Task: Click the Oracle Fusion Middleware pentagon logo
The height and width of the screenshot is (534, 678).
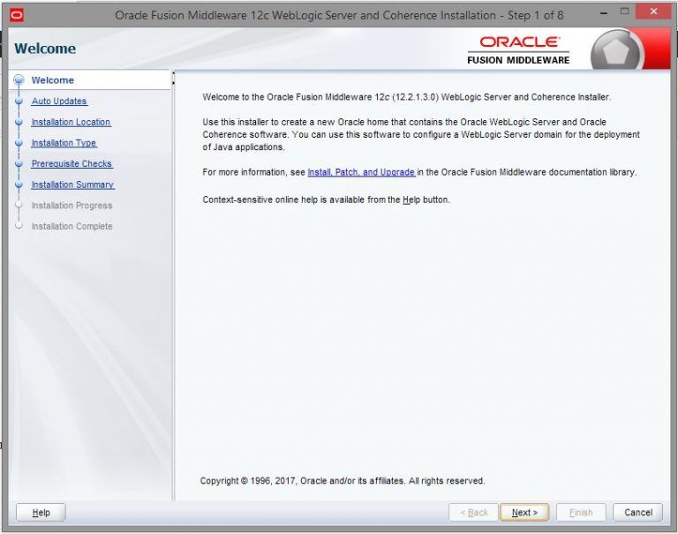Action: click(616, 51)
